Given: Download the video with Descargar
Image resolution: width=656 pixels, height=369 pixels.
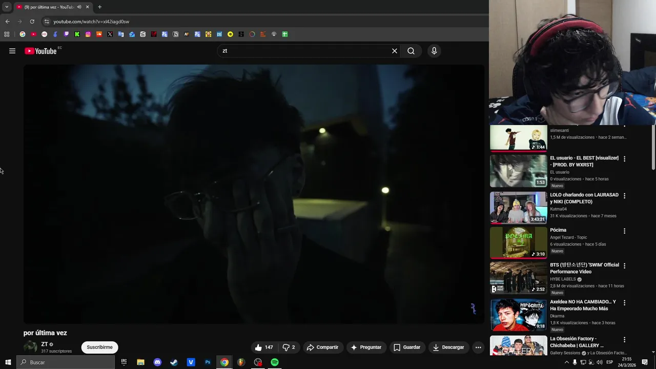Looking at the screenshot, I should (448, 347).
